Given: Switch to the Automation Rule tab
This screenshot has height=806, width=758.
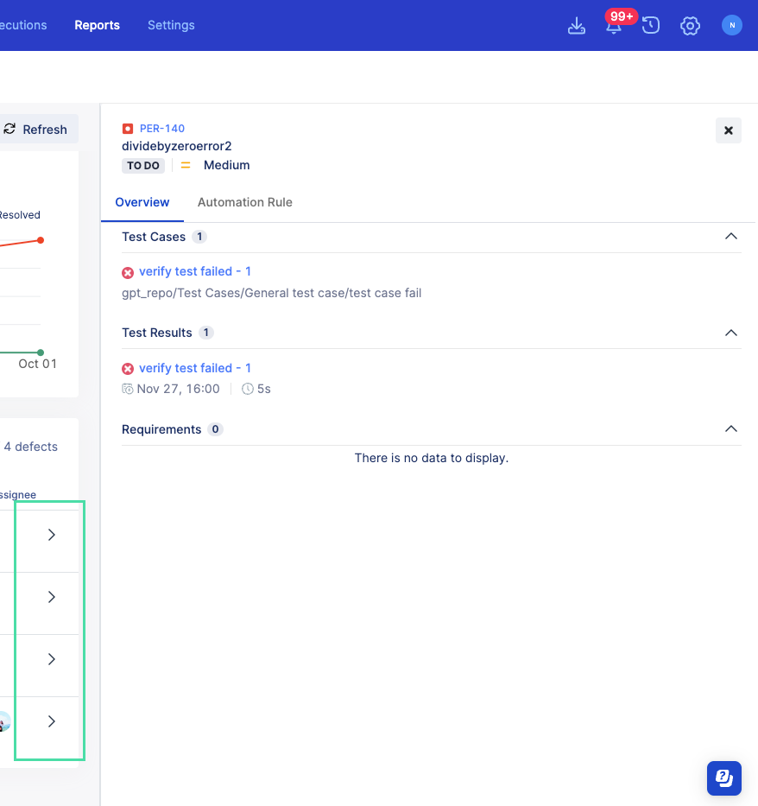Looking at the screenshot, I should pyautogui.click(x=244, y=201).
